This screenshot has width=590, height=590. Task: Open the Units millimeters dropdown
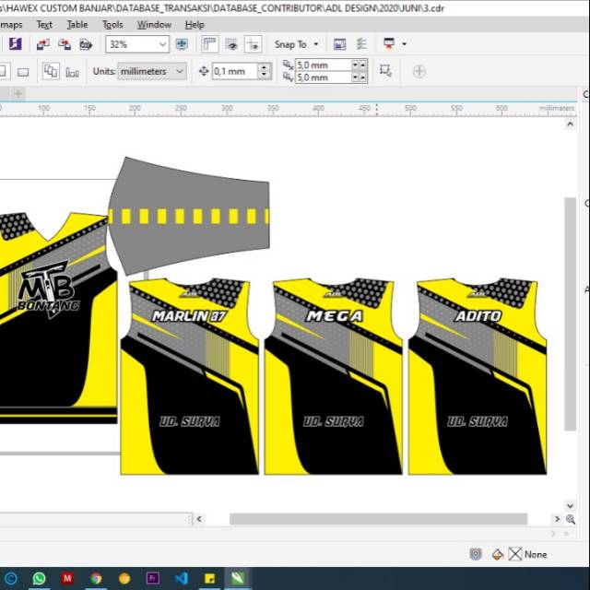click(152, 71)
